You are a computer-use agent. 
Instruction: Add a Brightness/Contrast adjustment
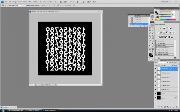point(161,28)
